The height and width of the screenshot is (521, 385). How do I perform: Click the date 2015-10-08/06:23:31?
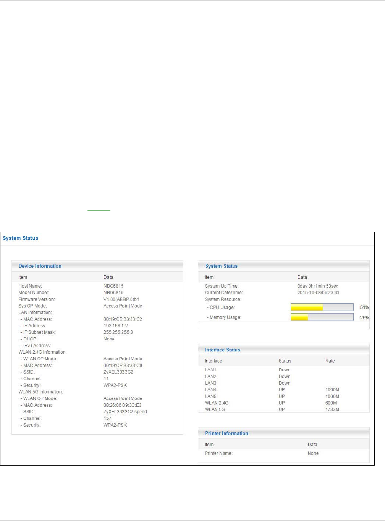click(x=318, y=293)
